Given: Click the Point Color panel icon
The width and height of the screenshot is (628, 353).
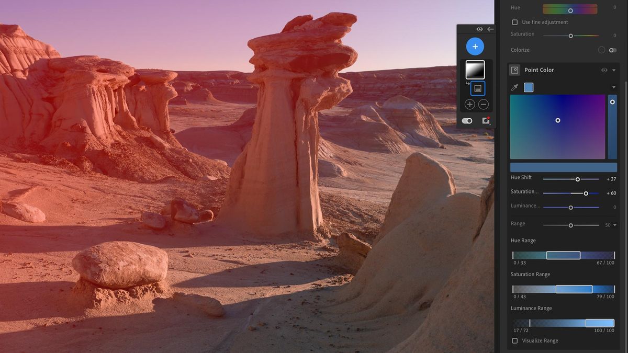Looking at the screenshot, I should tap(514, 70).
